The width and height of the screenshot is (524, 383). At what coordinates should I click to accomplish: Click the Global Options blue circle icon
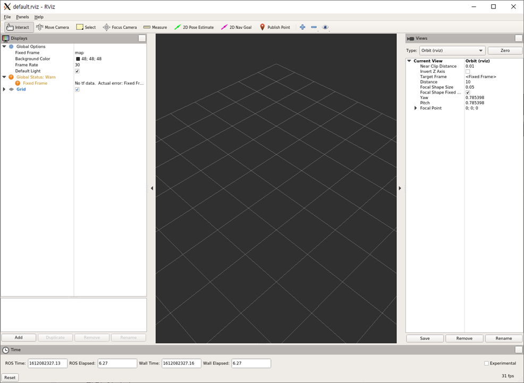pyautogui.click(x=11, y=46)
